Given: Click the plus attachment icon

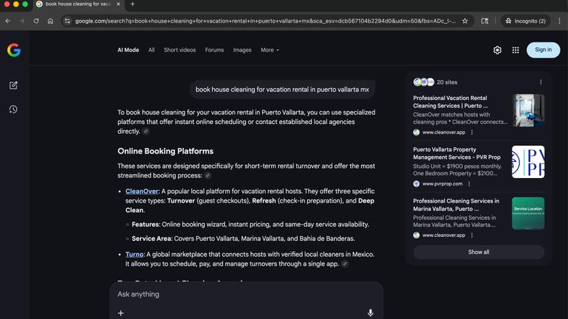Looking at the screenshot, I should coord(121,313).
